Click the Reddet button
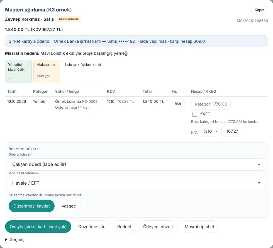The height and width of the screenshot is (248, 273). 124,227
